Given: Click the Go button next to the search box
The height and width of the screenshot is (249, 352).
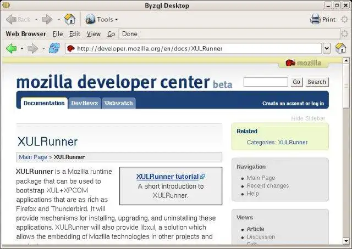Looking at the screenshot, I should point(296,82).
